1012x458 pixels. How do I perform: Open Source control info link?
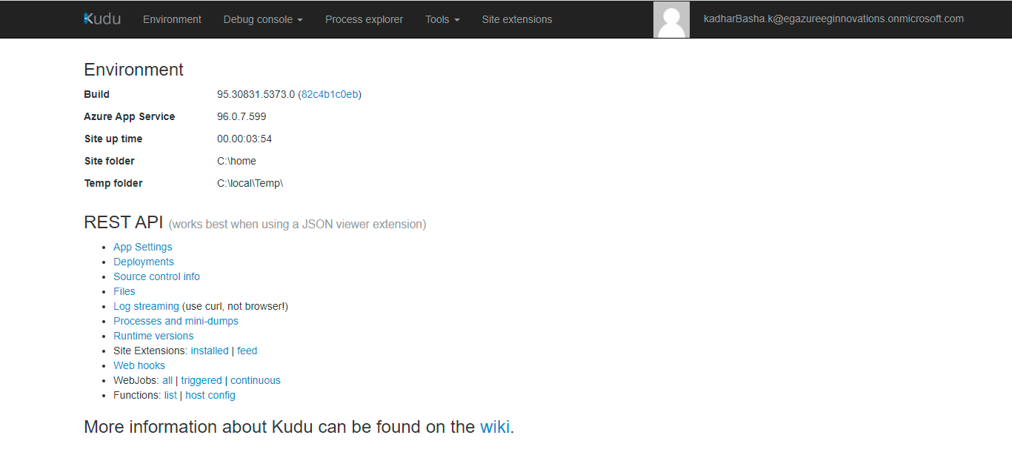point(156,276)
